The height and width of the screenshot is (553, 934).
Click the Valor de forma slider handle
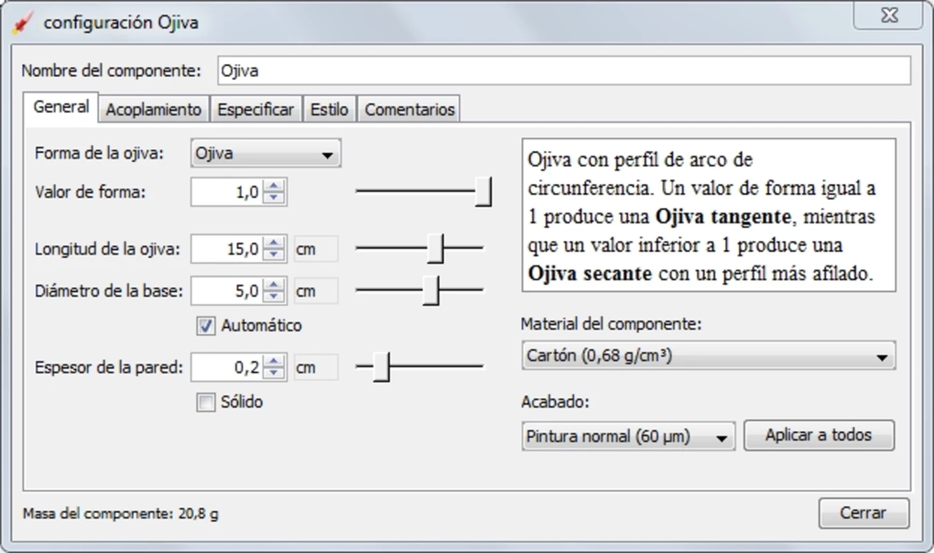pos(485,192)
